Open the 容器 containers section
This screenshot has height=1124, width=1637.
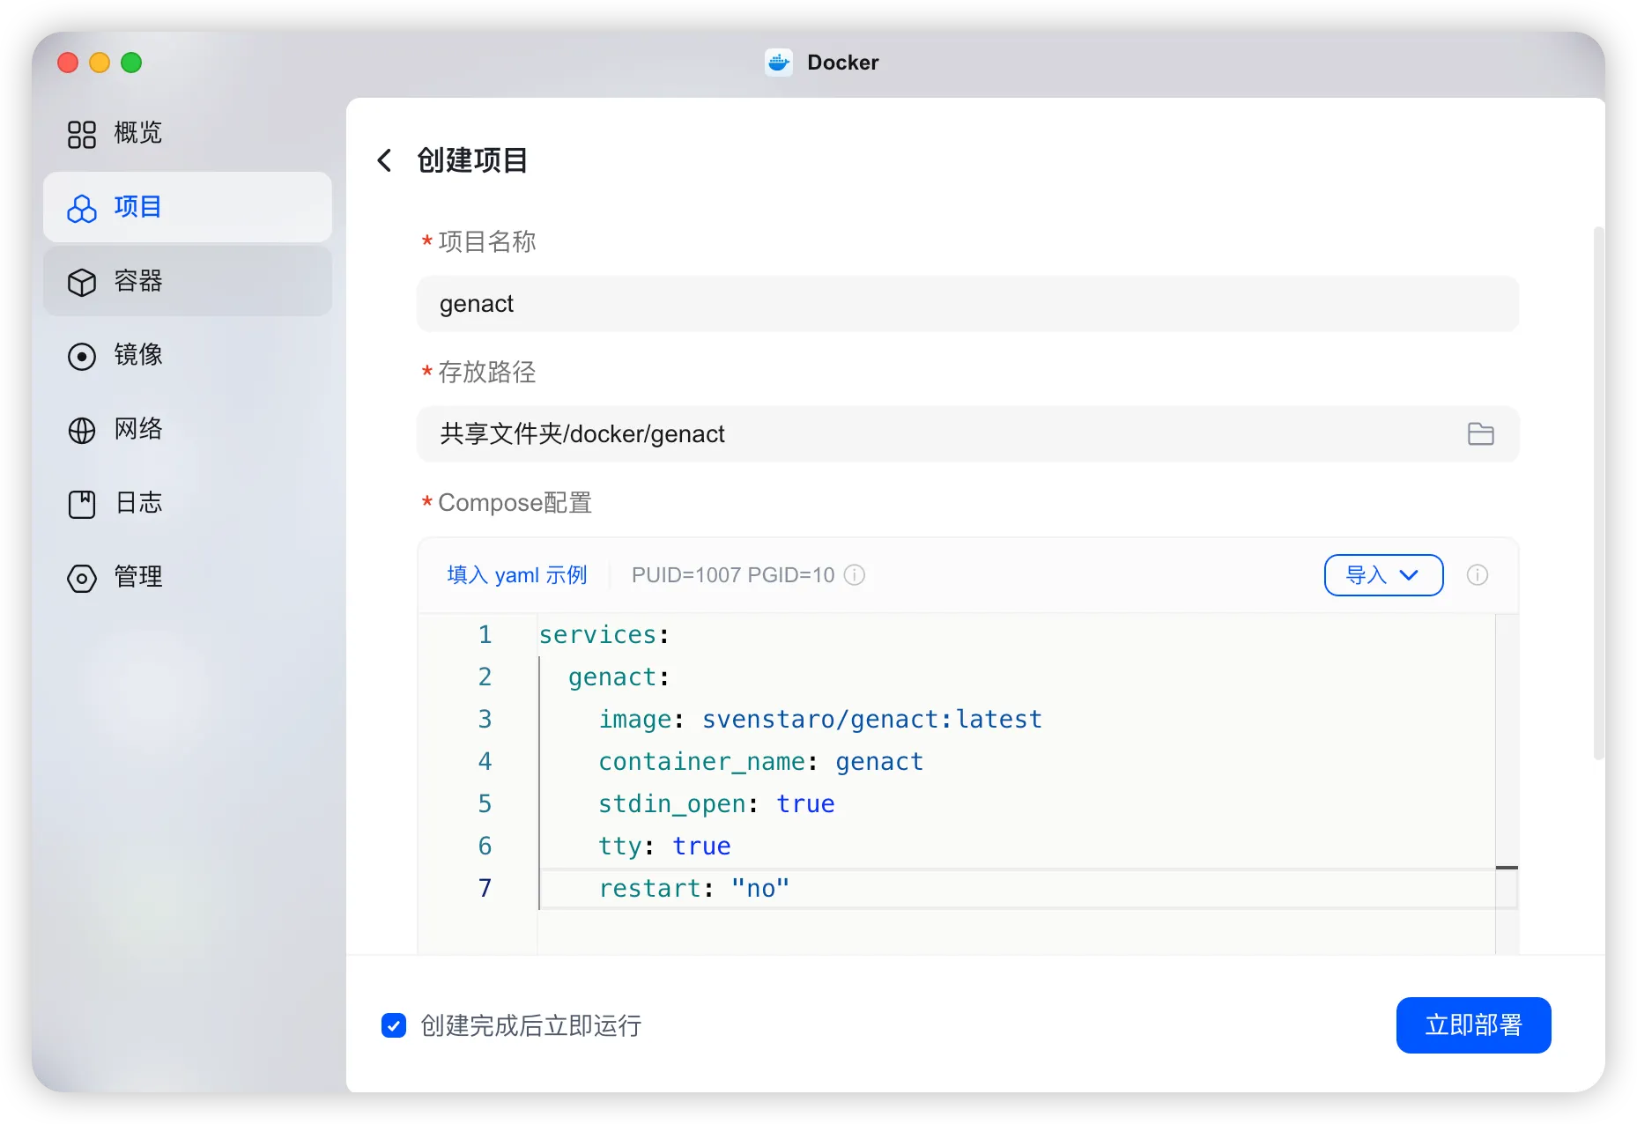[187, 281]
